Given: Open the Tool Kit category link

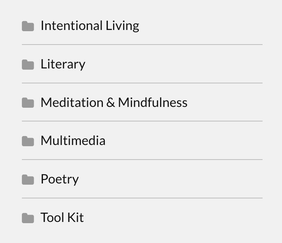Looking at the screenshot, I should (62, 217).
